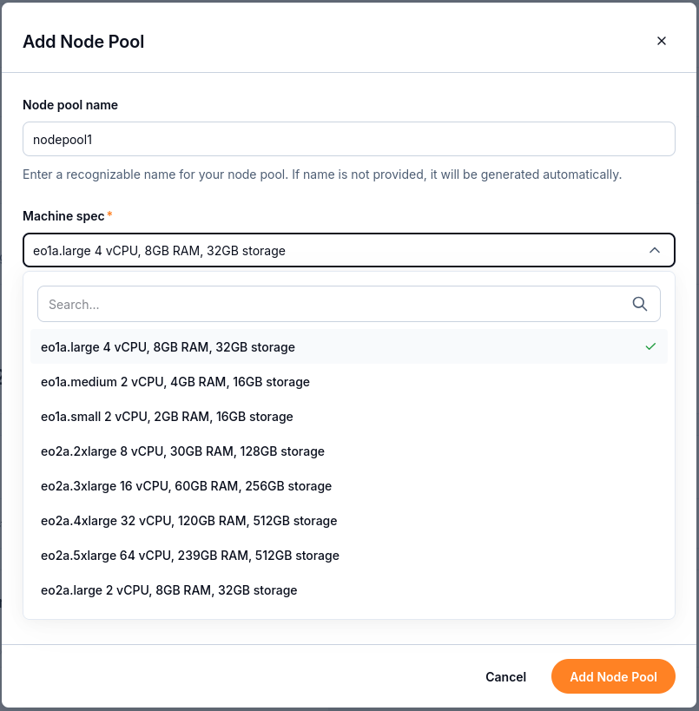Select eo1a.large 4 vCPU option
Viewport: 699px width, 711px height.
[x=349, y=347]
